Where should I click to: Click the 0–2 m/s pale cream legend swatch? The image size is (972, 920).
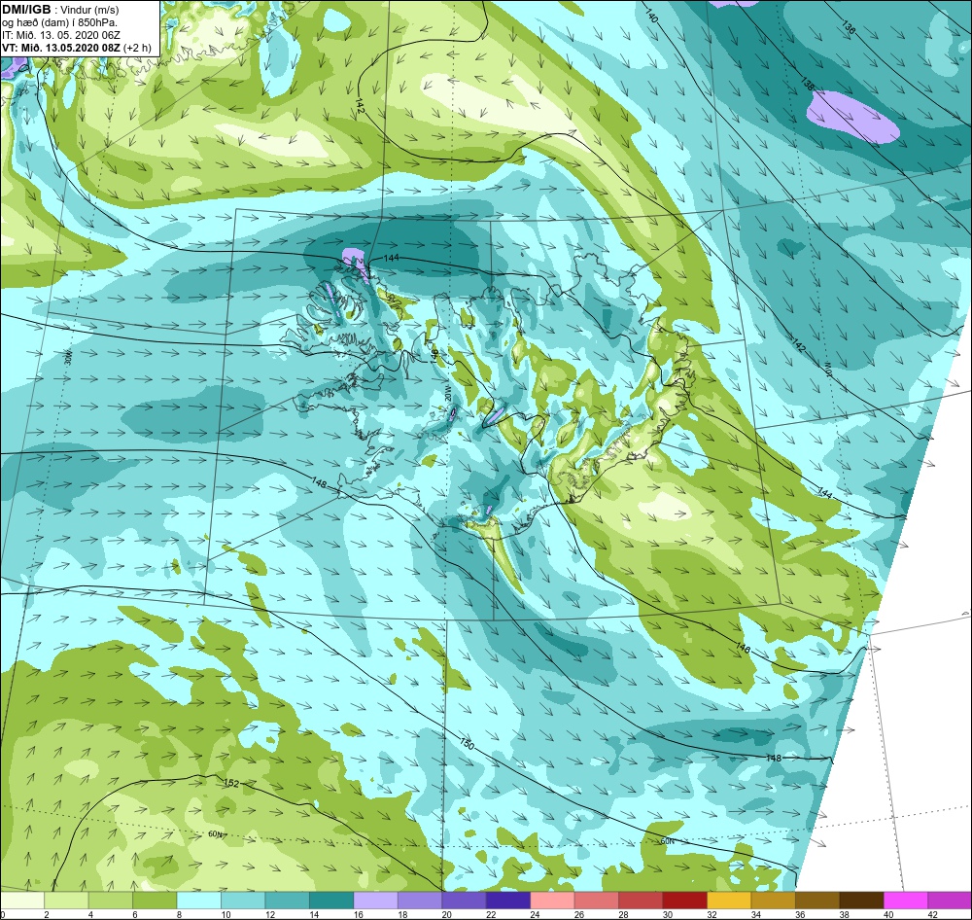pos(22,901)
